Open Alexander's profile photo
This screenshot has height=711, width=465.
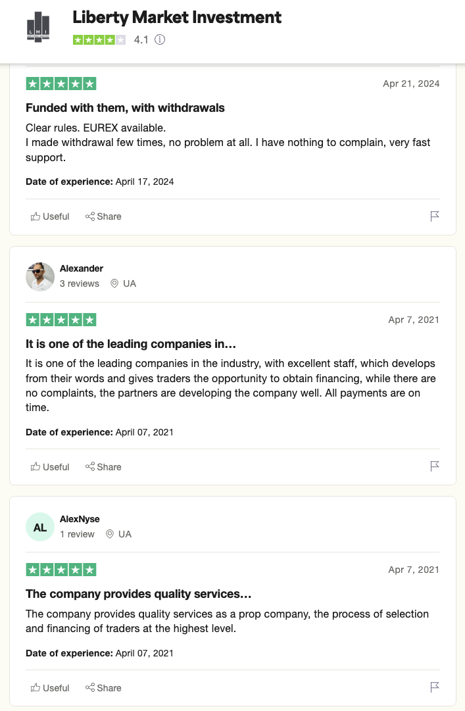pos(40,277)
